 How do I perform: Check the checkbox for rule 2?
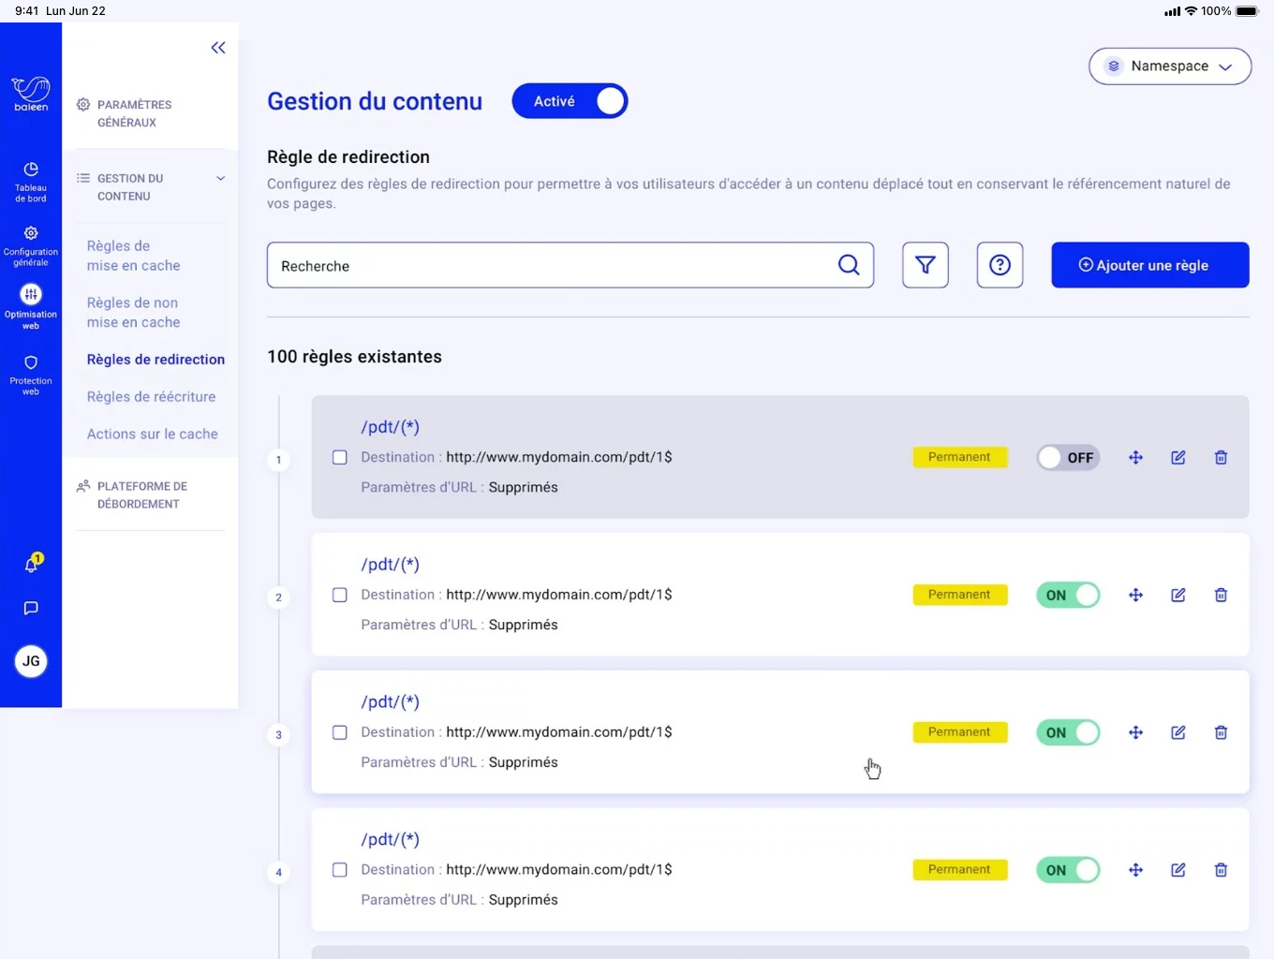tap(340, 596)
